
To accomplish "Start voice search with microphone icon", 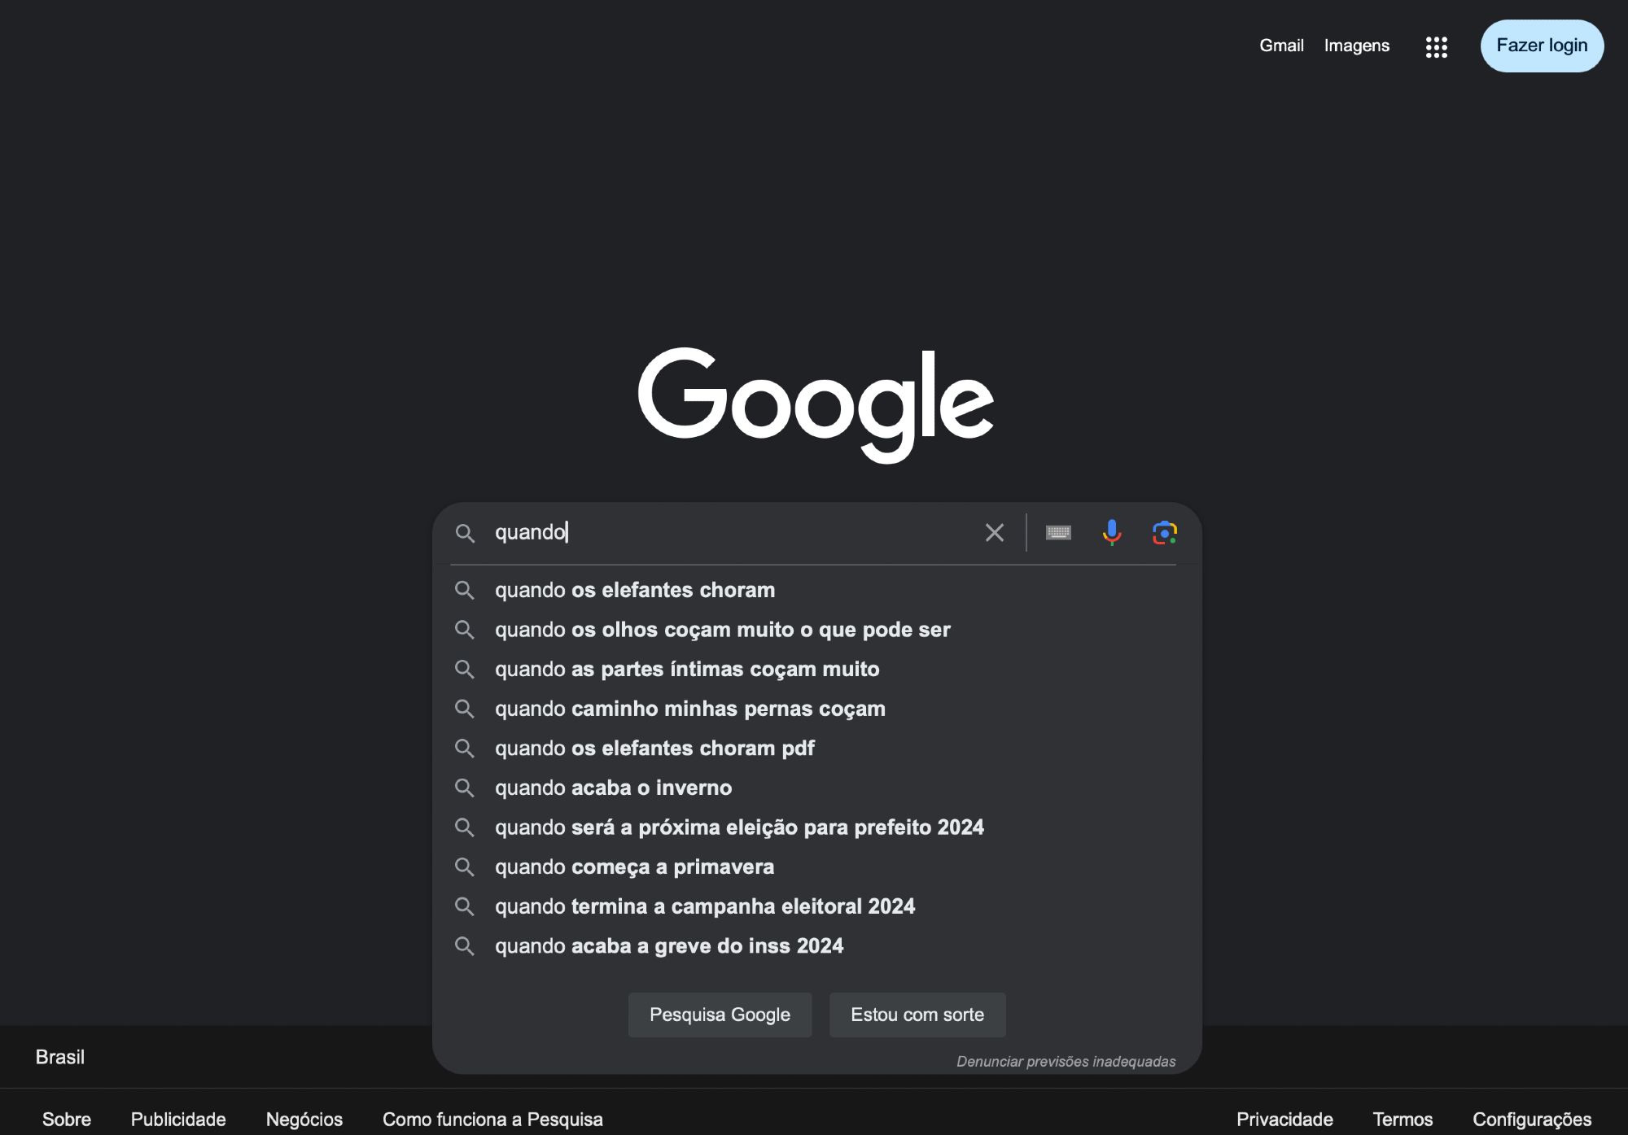I will coord(1111,532).
